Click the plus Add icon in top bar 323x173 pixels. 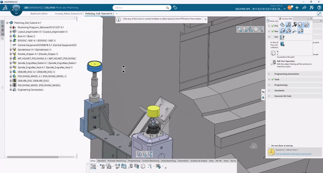[x=297, y=8]
